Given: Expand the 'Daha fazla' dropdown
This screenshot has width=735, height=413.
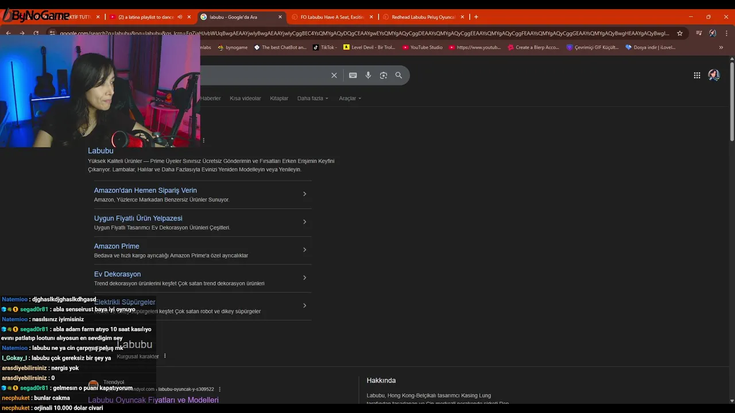Looking at the screenshot, I should point(312,98).
